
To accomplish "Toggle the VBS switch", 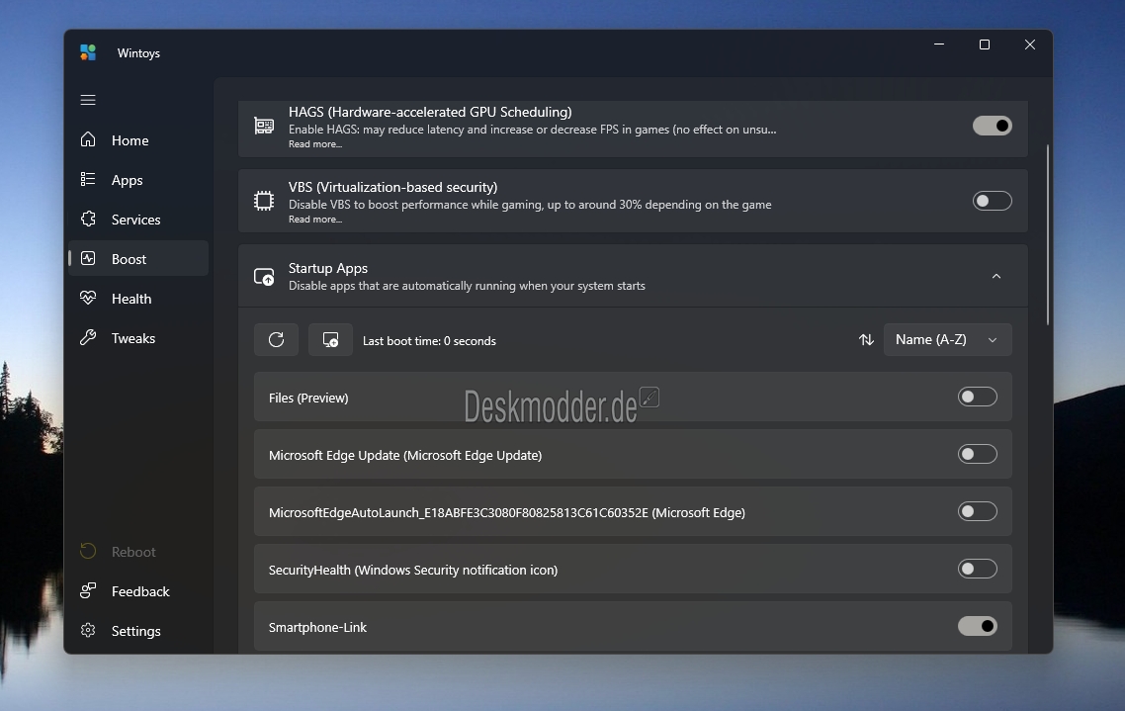I will pos(993,201).
